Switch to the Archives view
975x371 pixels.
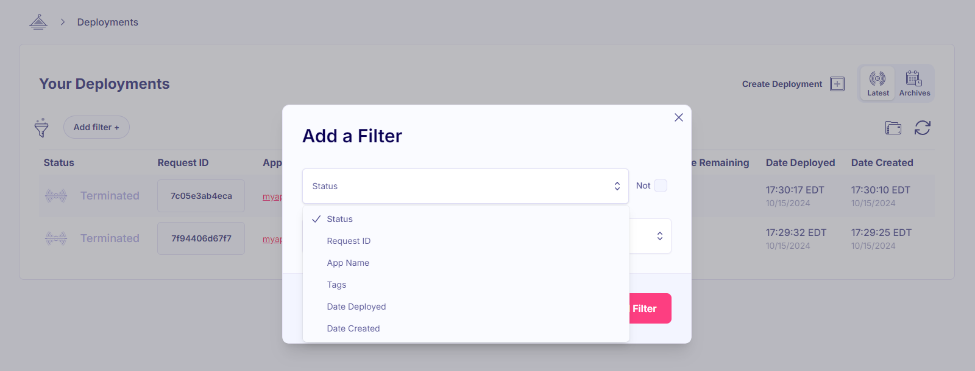pos(914,83)
